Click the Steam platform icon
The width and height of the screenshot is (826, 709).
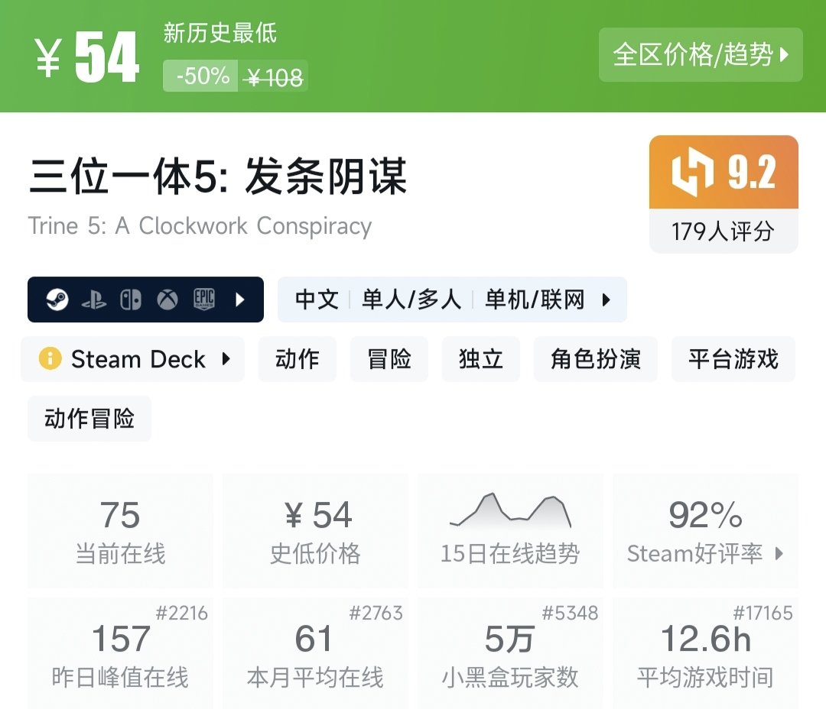[x=57, y=299]
